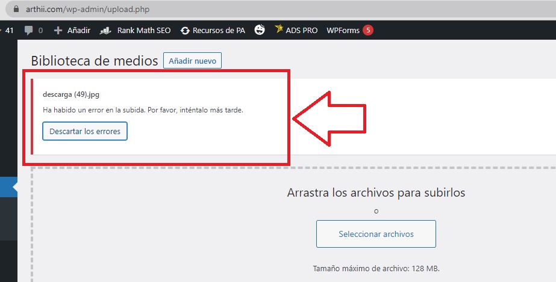Click the plus icon next to Añadir
The image size is (556, 282).
point(58,31)
